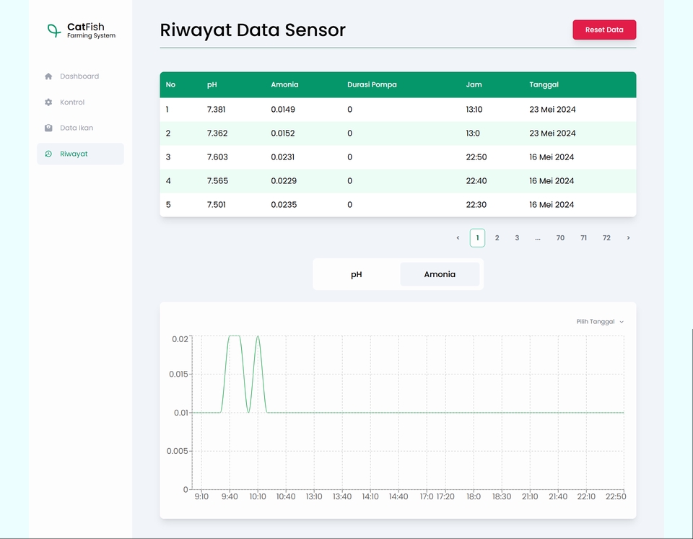Open the Data Ikan menu item
Screen dimensions: 693x539
pos(77,128)
